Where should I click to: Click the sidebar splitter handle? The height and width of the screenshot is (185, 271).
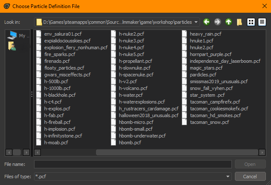click(32, 94)
